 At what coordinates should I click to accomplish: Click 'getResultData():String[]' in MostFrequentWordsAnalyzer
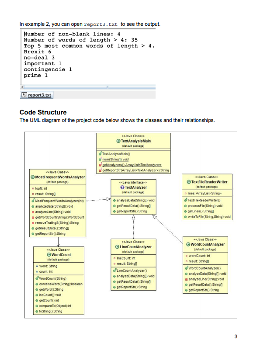coord(50,229)
